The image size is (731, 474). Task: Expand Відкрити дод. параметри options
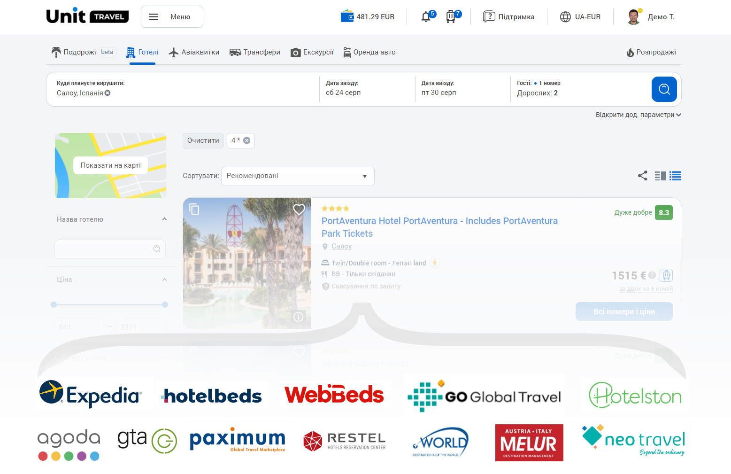pyautogui.click(x=638, y=115)
